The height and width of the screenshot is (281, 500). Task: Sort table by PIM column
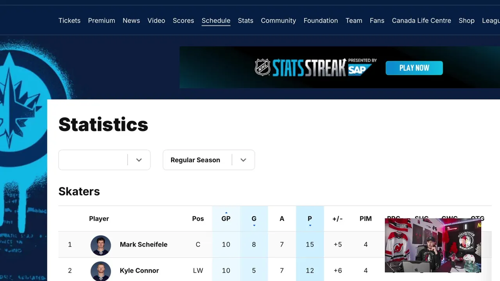coord(366,219)
